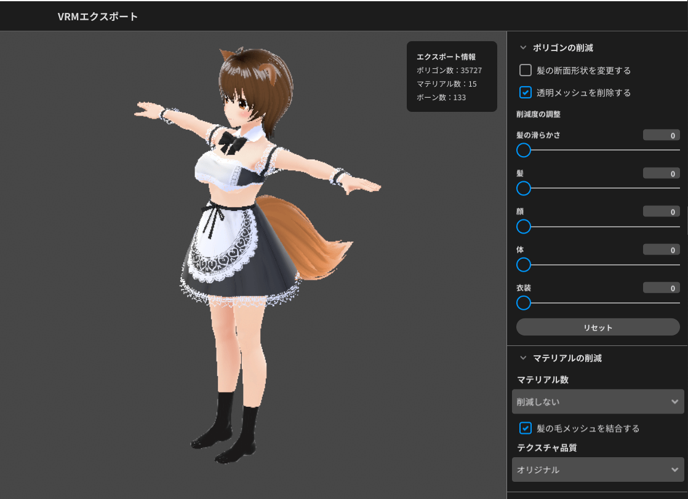Open the マテリアル数 dropdown showing 削減しない

[598, 402]
